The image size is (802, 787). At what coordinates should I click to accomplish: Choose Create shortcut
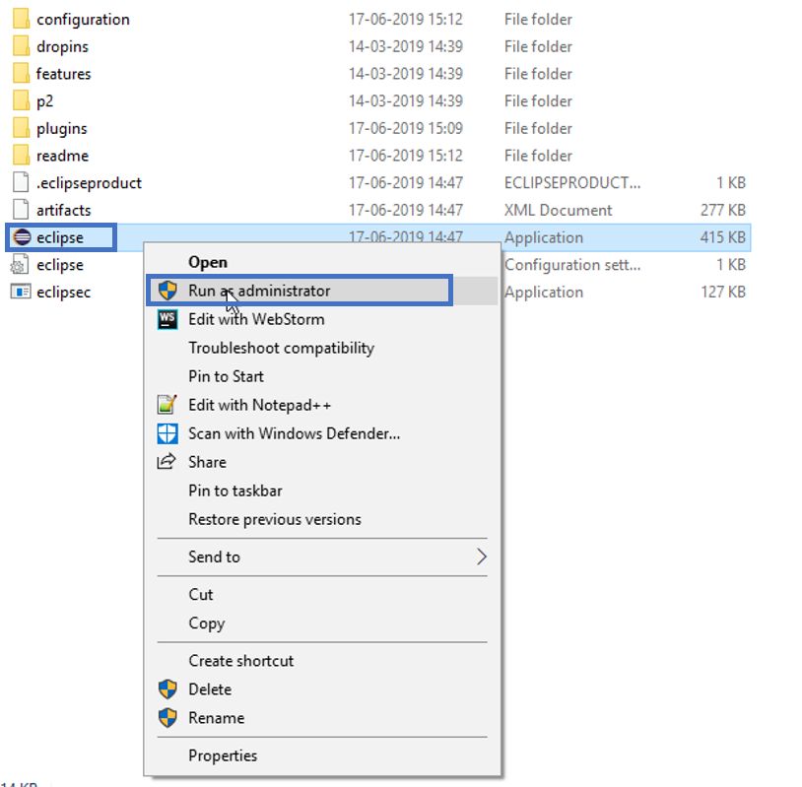322,661
